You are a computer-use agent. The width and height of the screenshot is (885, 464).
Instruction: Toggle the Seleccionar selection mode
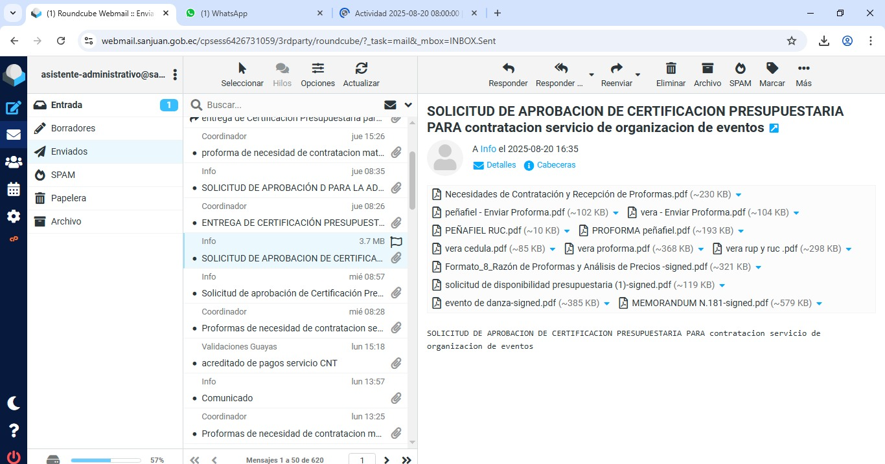(242, 69)
